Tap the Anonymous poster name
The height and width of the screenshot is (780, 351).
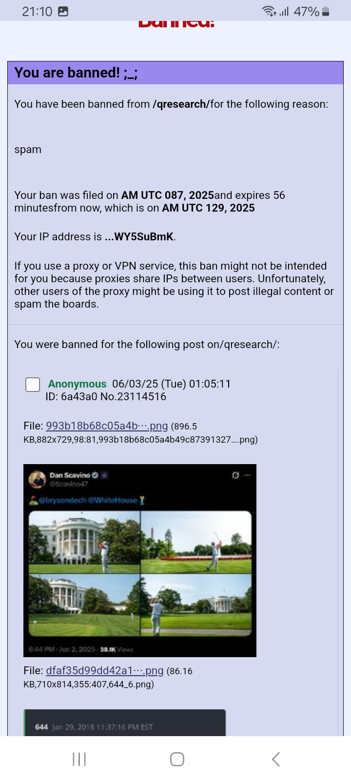pyautogui.click(x=77, y=384)
